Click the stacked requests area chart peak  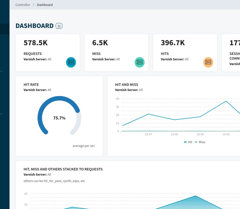(x=196, y=196)
